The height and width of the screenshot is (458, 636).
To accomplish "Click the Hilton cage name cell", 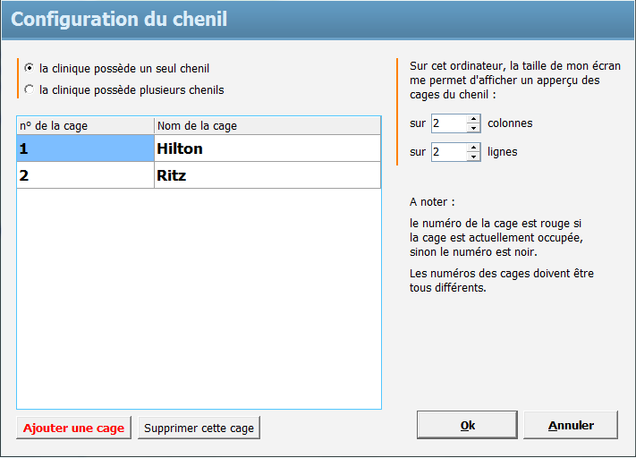I will (x=267, y=148).
